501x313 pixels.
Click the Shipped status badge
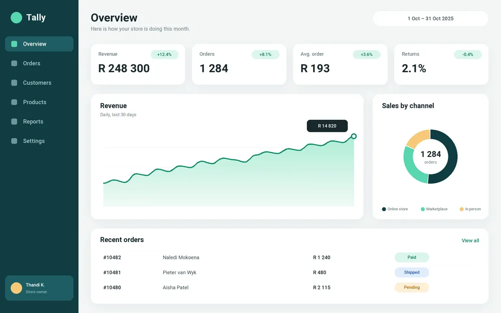click(x=411, y=272)
